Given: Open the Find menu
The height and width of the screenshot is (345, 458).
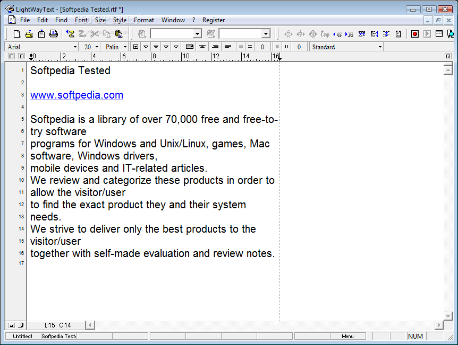Looking at the screenshot, I should coord(61,20).
